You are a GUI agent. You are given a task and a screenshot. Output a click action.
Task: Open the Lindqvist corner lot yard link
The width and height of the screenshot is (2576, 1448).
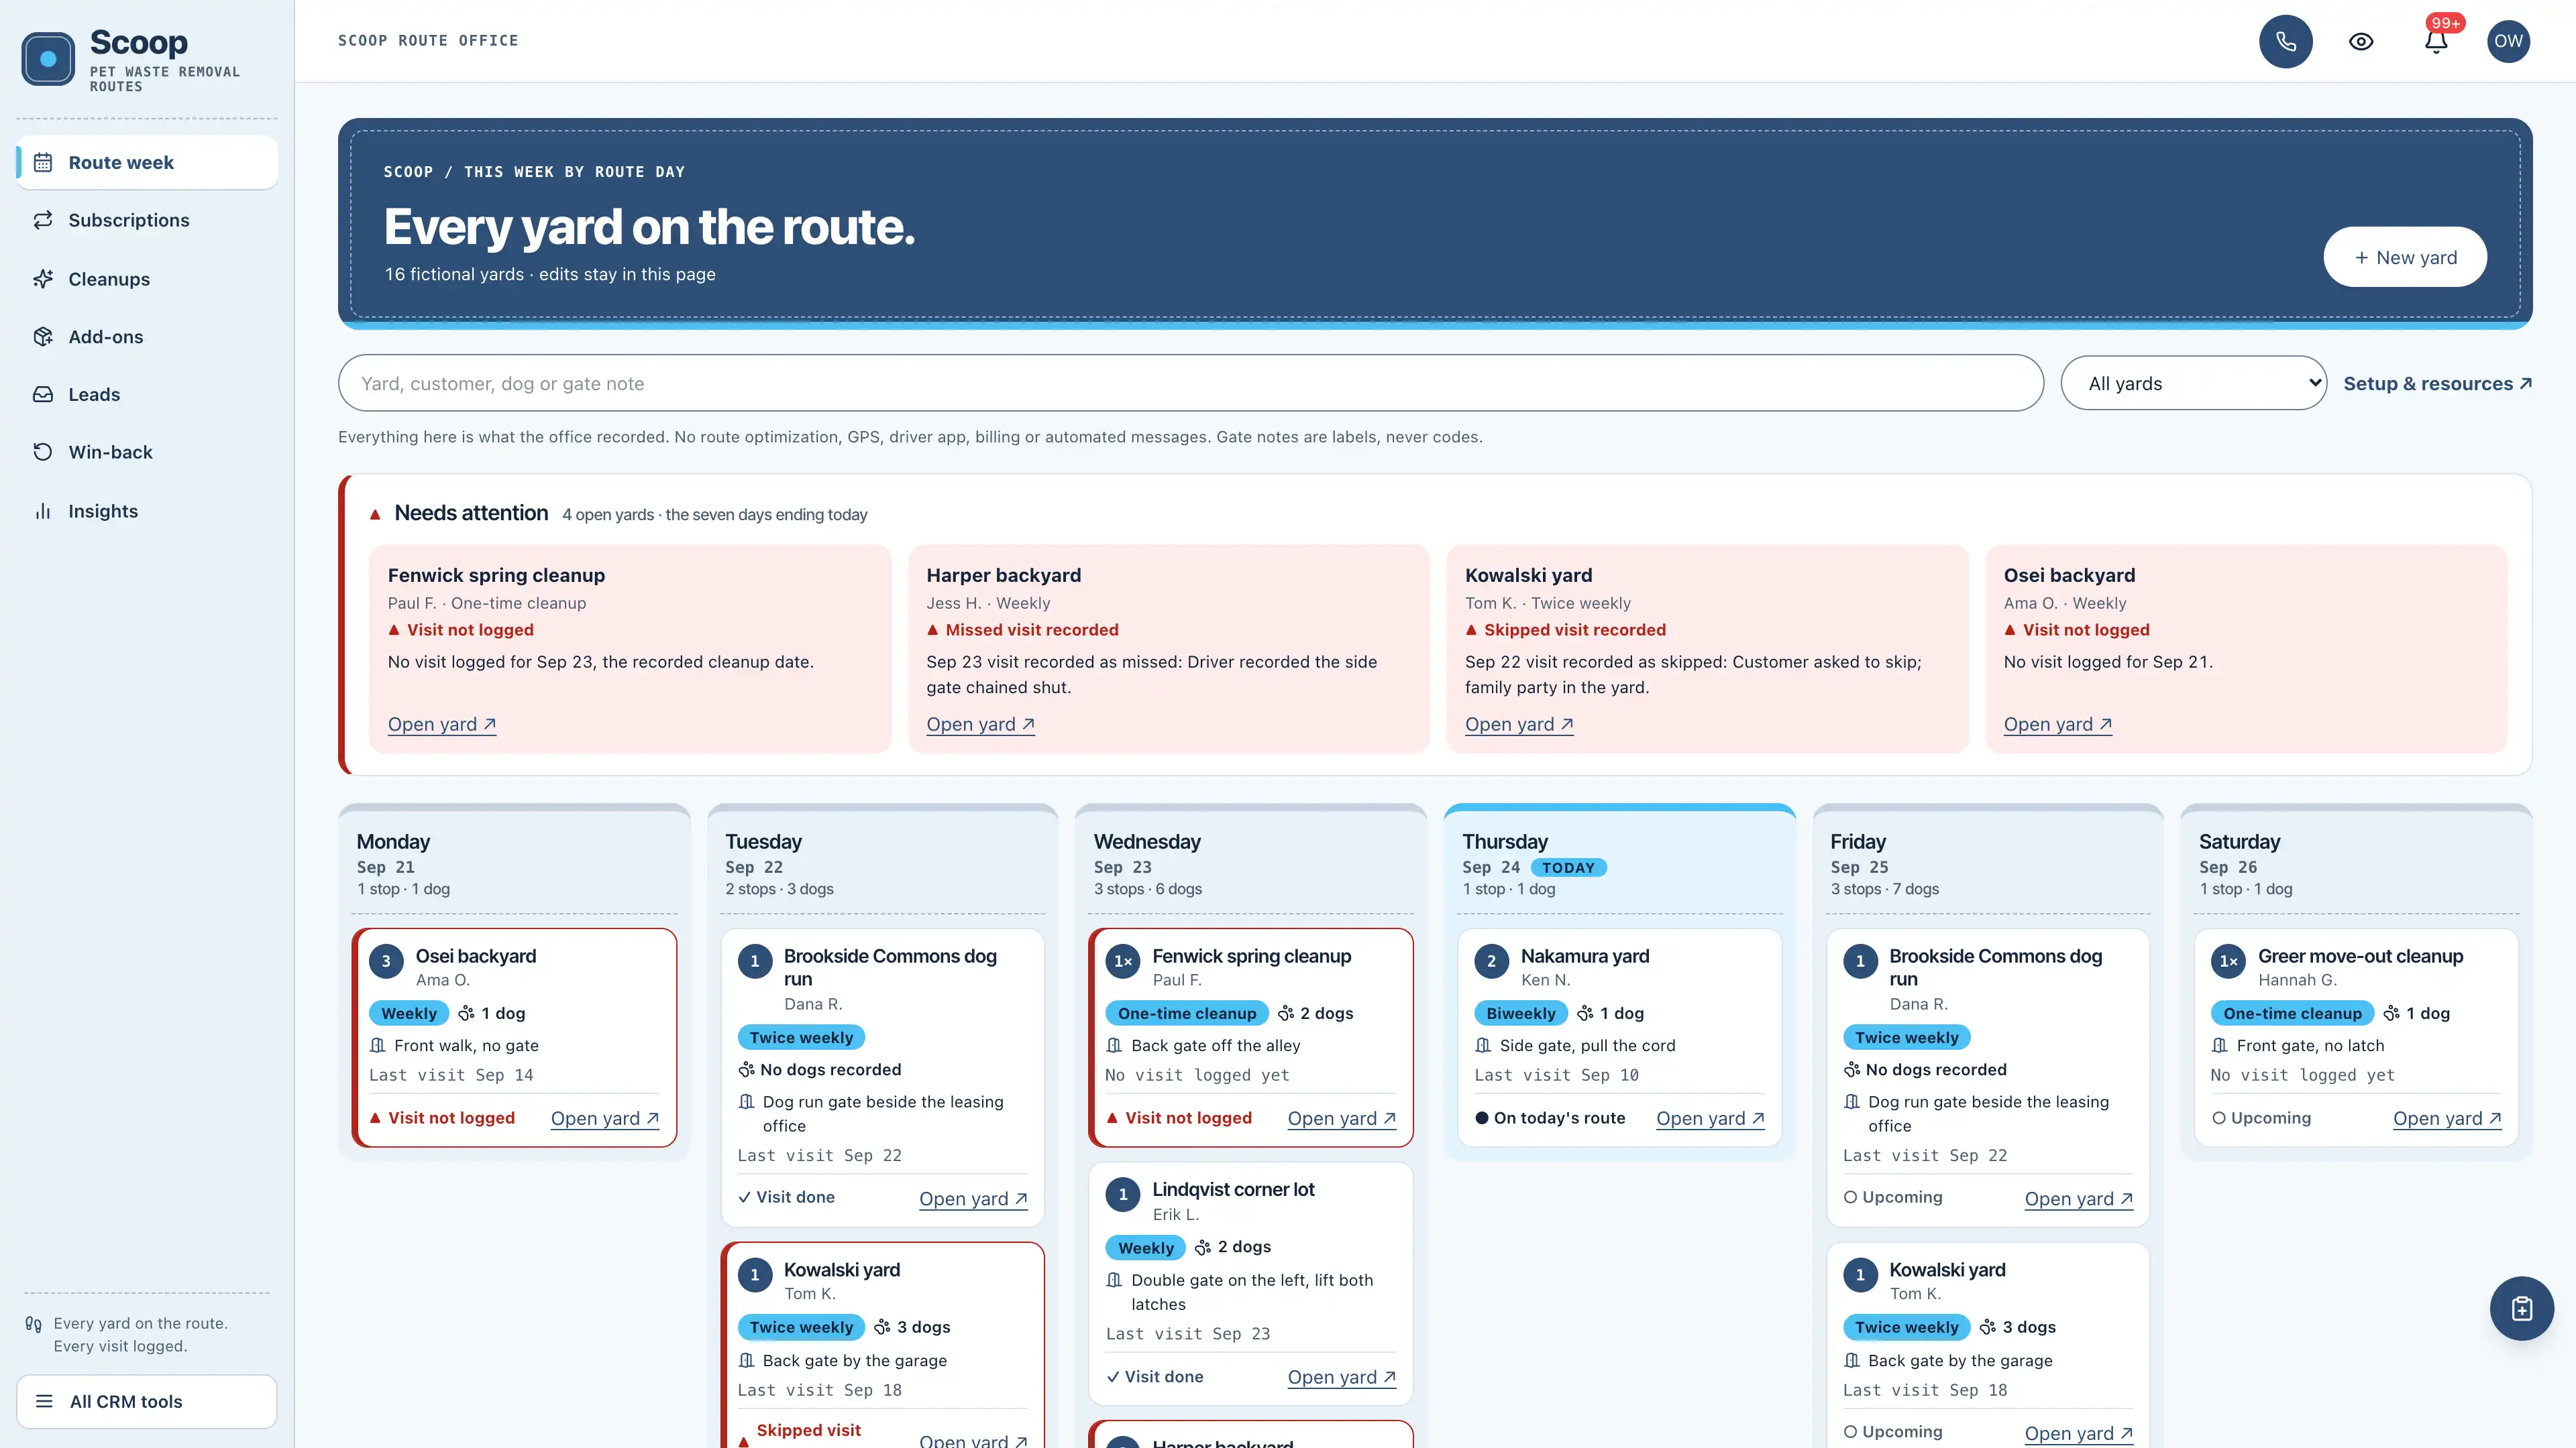click(x=1341, y=1377)
